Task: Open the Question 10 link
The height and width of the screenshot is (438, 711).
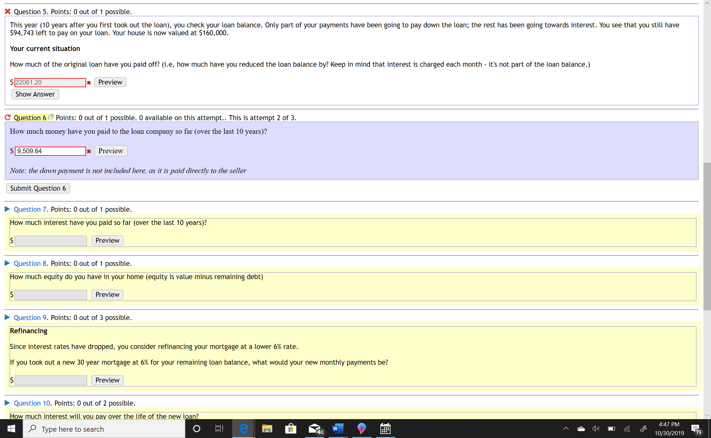Action: [32, 403]
